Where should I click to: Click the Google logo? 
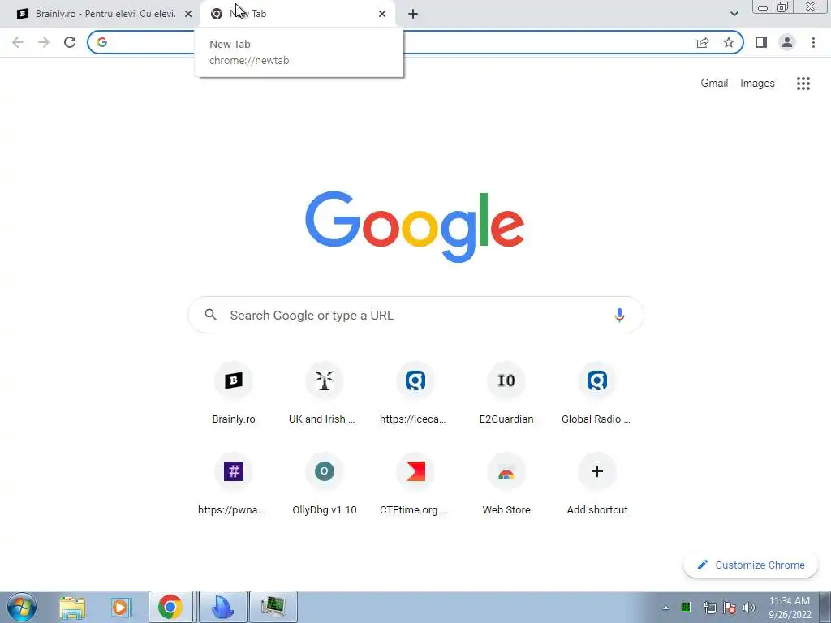pyautogui.click(x=415, y=227)
